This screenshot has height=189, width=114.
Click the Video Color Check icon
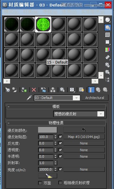click(x=108, y=49)
